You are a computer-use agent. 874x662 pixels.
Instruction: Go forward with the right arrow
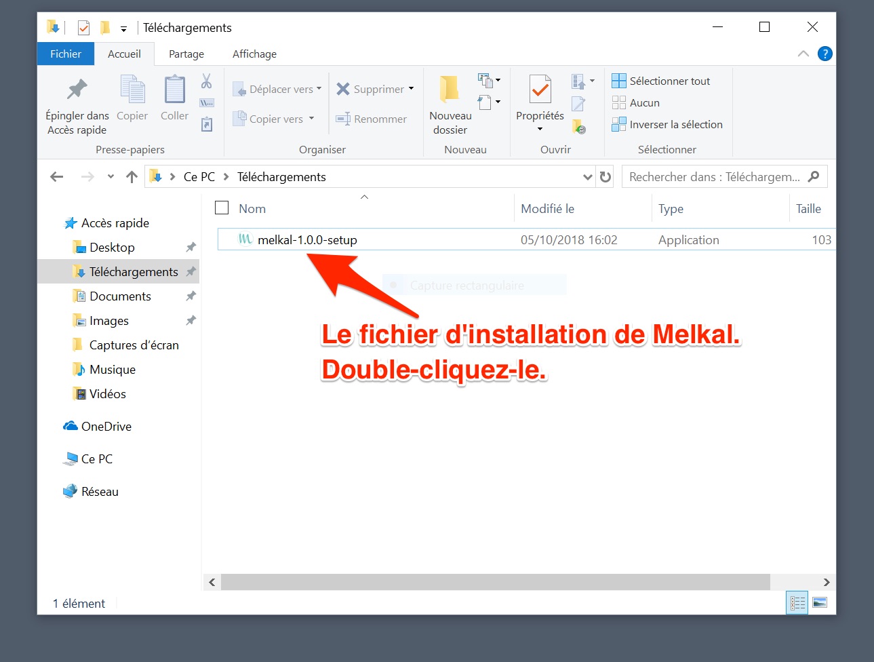tap(87, 177)
